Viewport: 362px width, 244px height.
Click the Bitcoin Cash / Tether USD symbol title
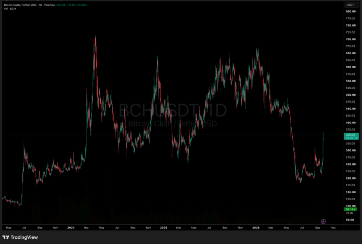point(21,5)
